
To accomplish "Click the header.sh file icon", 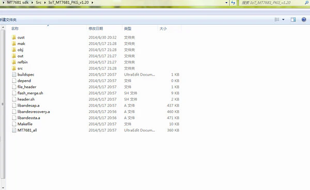I will tap(14, 99).
